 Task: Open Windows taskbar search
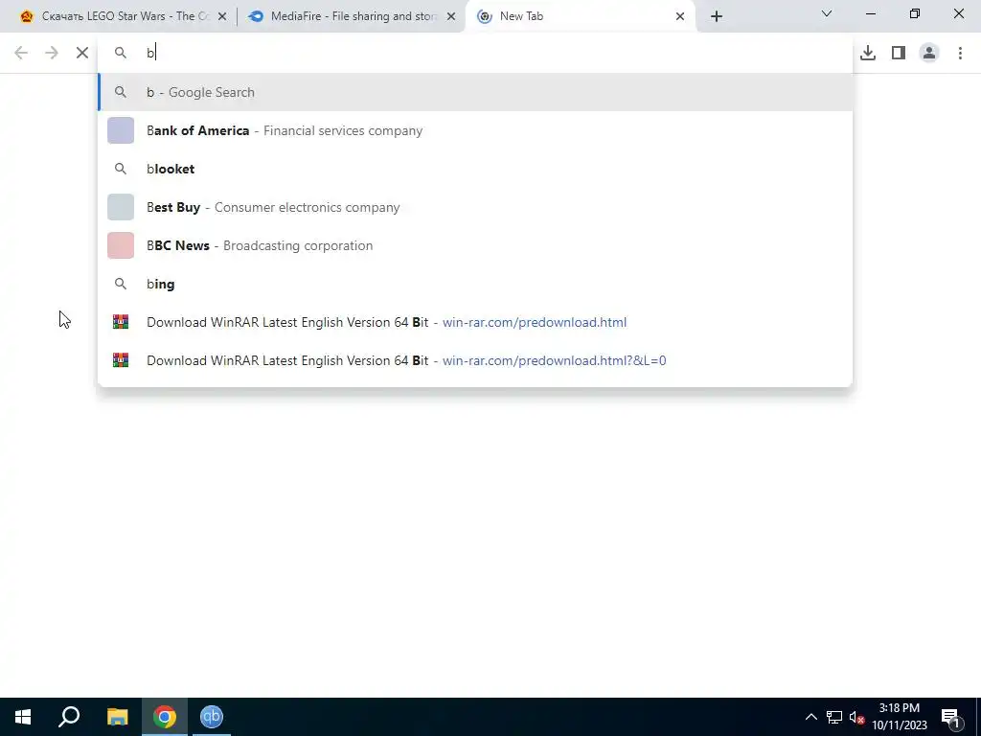coord(69,717)
